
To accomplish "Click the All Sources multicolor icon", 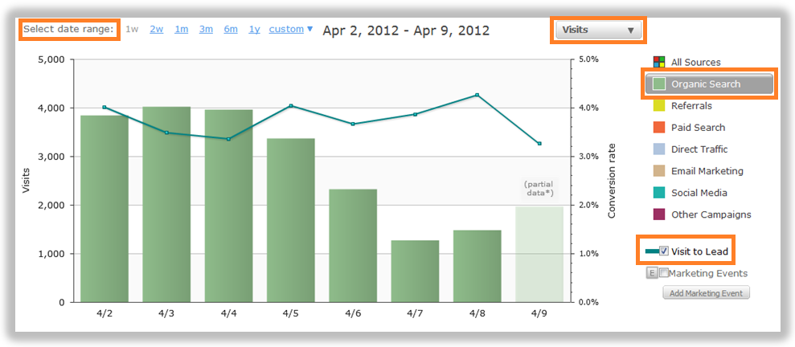I will (658, 62).
